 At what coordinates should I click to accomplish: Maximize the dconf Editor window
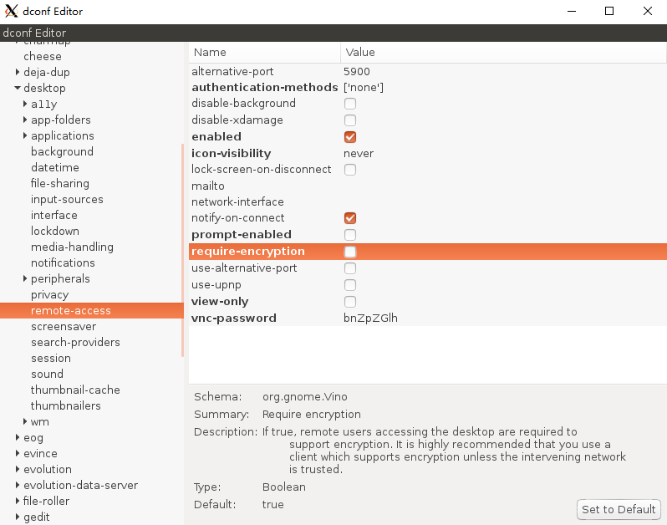pos(609,11)
